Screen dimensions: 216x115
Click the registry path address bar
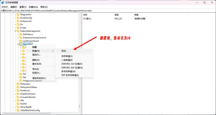[x=108, y=11]
